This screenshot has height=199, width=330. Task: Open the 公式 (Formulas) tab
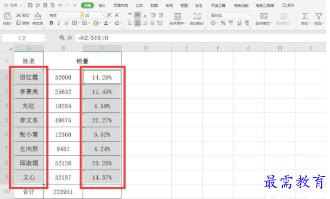139,5
